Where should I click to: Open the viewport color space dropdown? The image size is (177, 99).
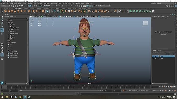point(110,17)
